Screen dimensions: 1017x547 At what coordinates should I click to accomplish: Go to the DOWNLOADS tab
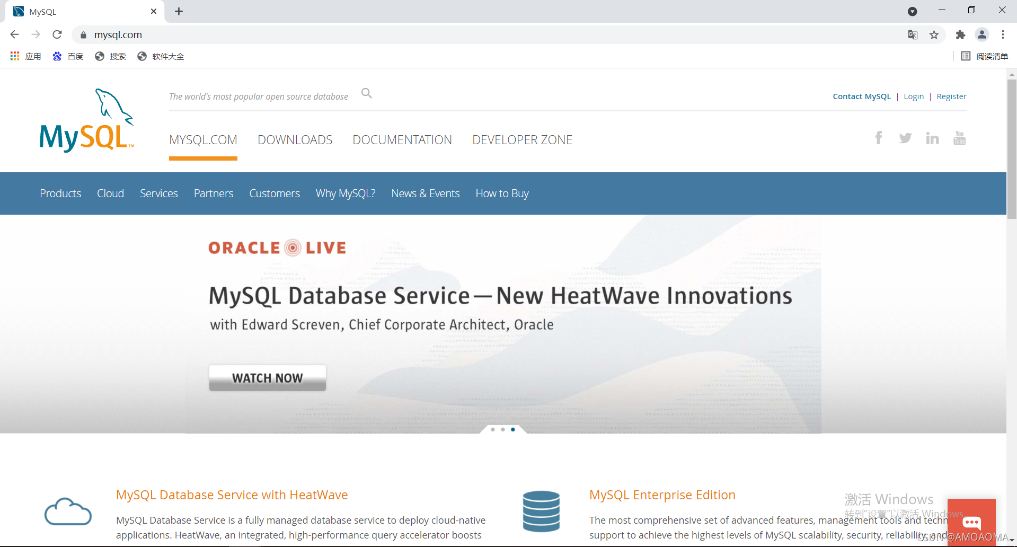(295, 140)
